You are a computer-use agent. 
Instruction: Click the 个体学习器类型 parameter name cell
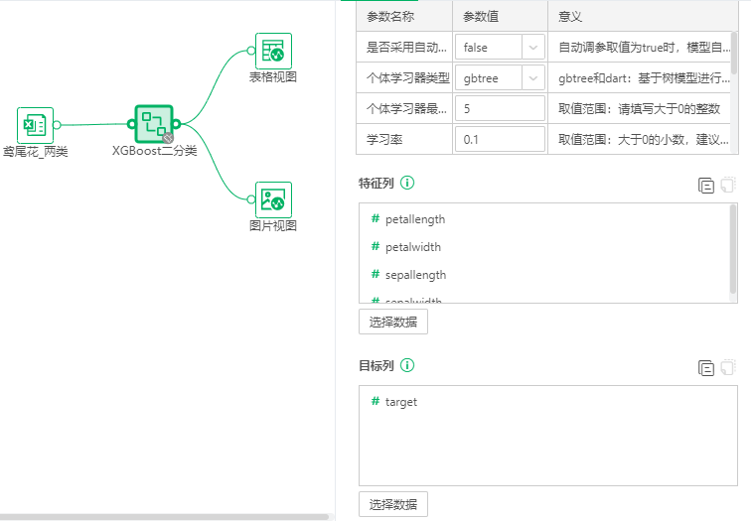tap(404, 78)
